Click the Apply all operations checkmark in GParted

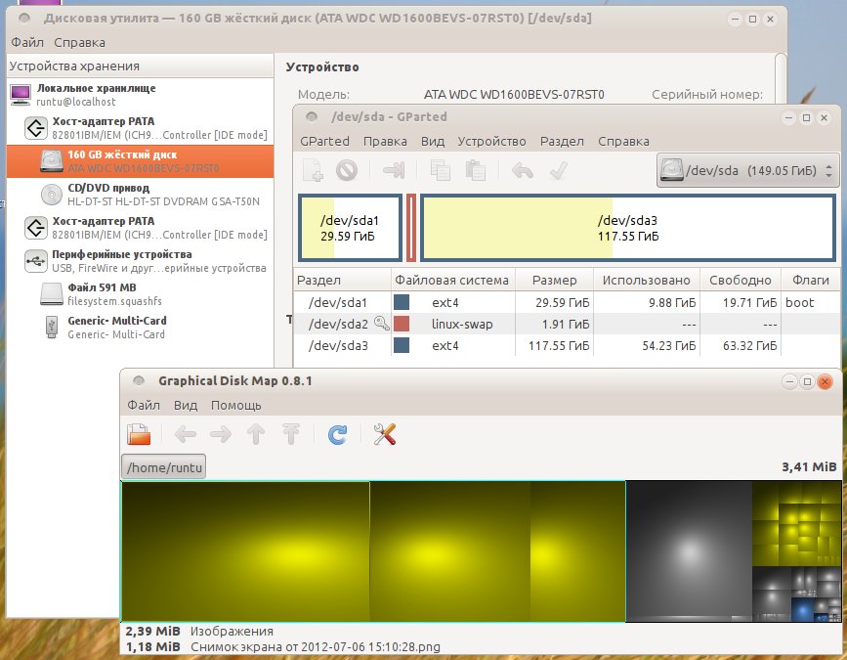pyautogui.click(x=559, y=171)
